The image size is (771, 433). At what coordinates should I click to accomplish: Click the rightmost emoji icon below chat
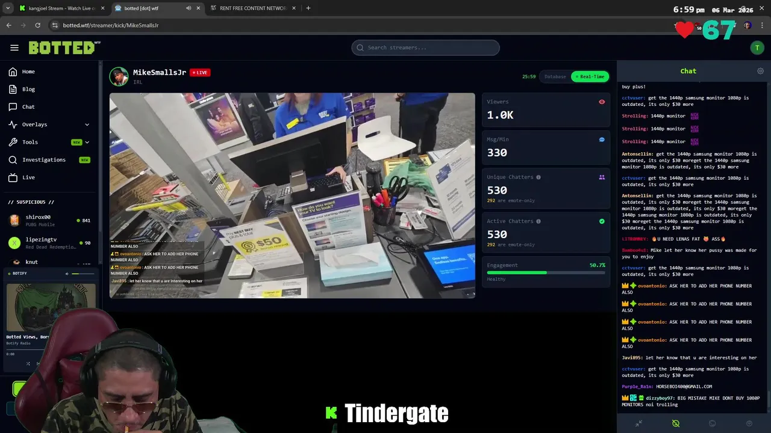click(x=749, y=423)
